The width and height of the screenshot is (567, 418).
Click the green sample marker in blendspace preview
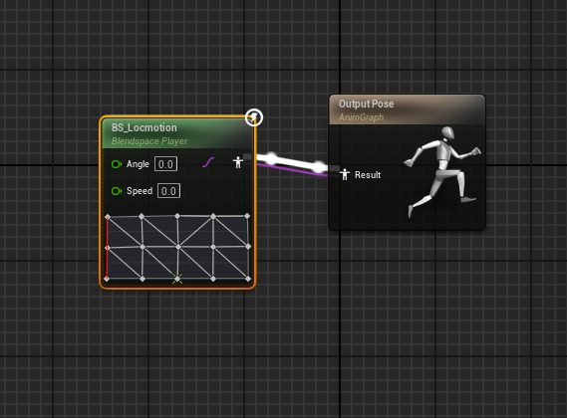pos(177,279)
